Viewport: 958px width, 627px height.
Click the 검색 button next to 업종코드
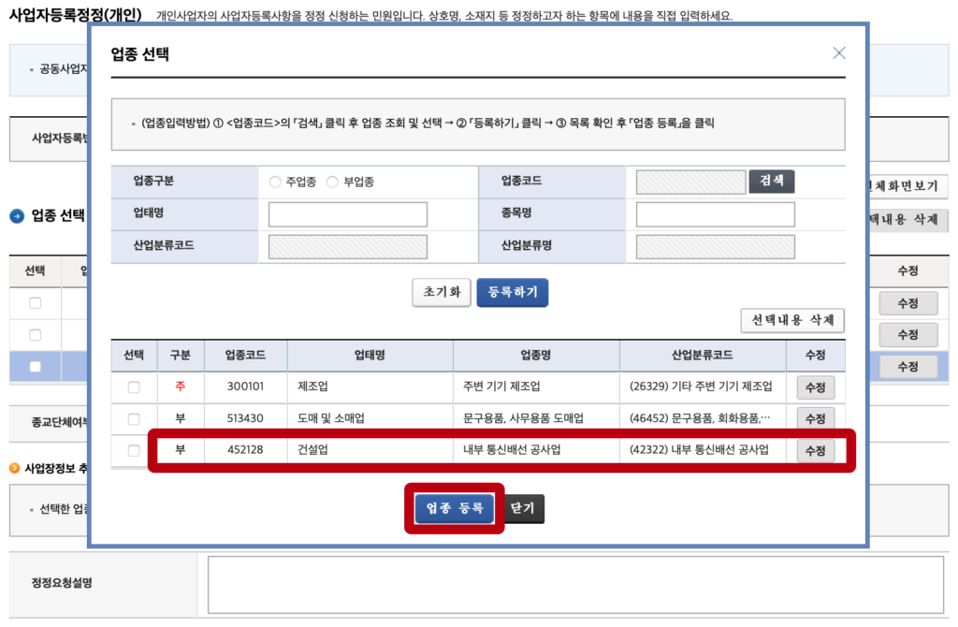pos(771,182)
